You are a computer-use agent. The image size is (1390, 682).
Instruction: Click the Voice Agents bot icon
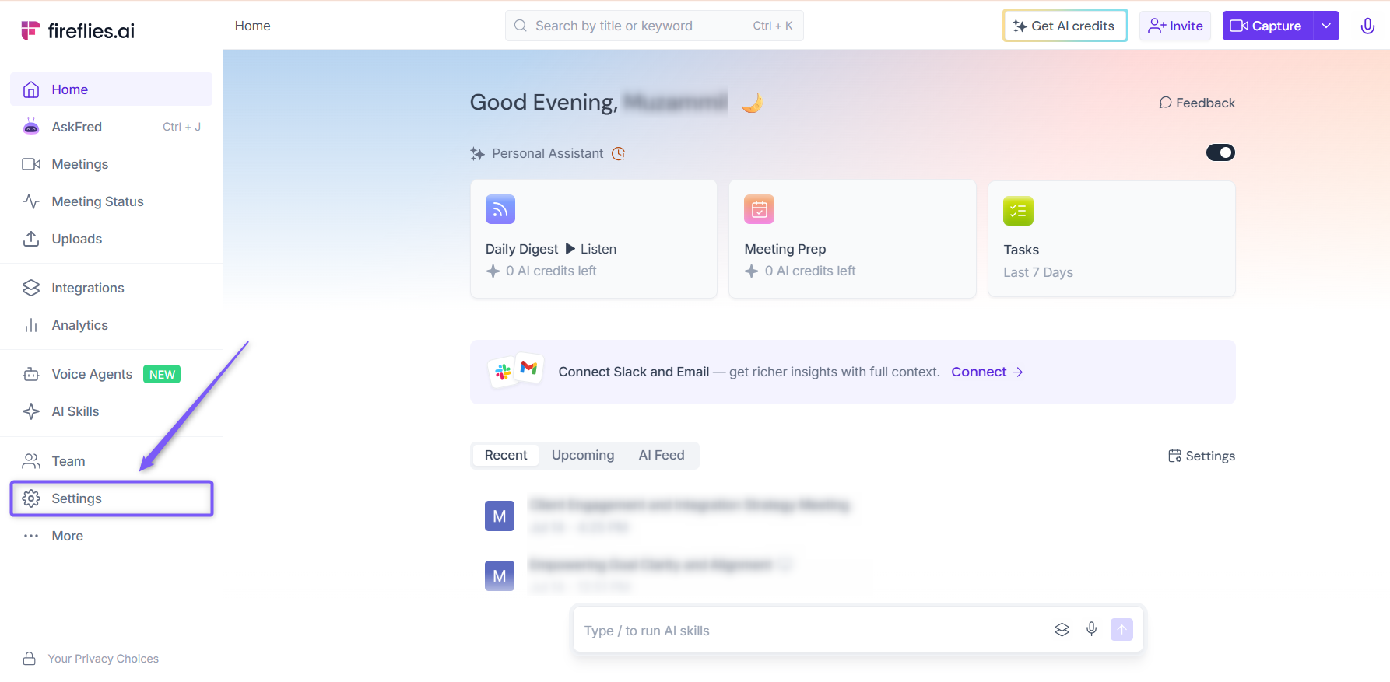click(x=31, y=374)
